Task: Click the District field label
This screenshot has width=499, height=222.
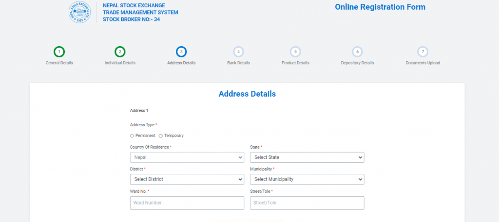Action: [136, 169]
